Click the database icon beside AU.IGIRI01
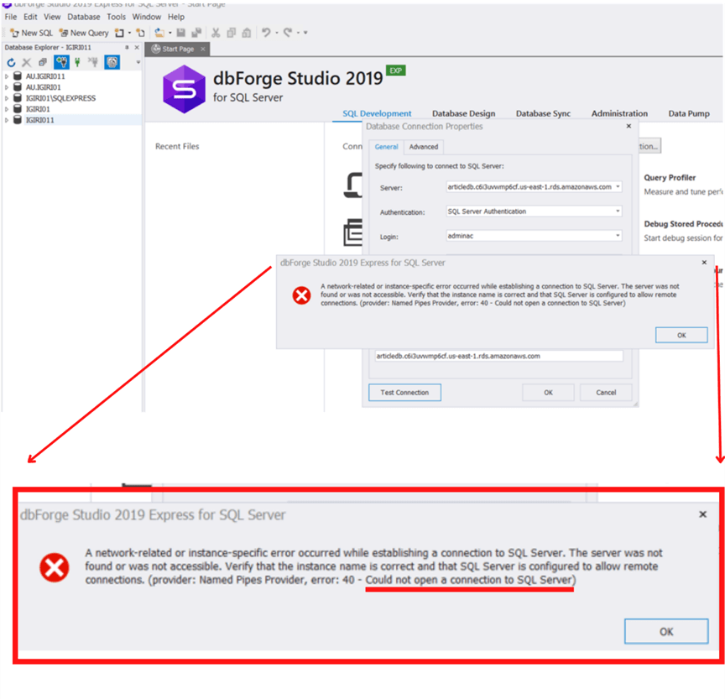 [x=18, y=87]
